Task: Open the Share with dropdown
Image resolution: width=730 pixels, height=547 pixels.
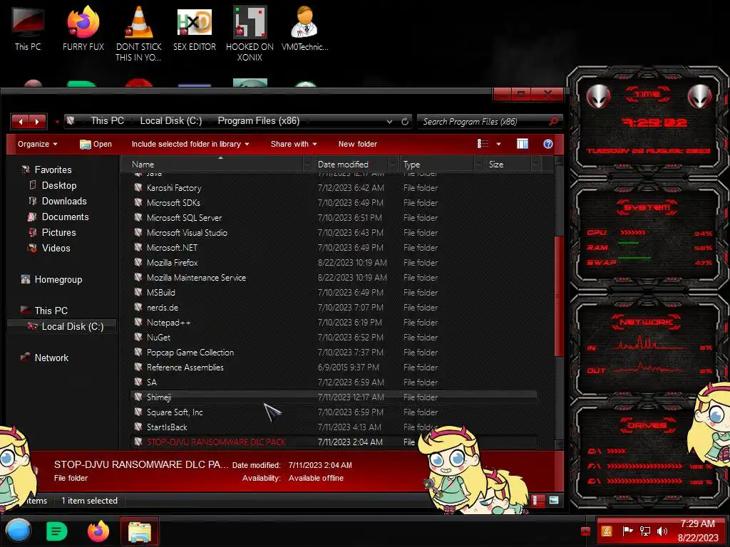Action: [x=294, y=144]
